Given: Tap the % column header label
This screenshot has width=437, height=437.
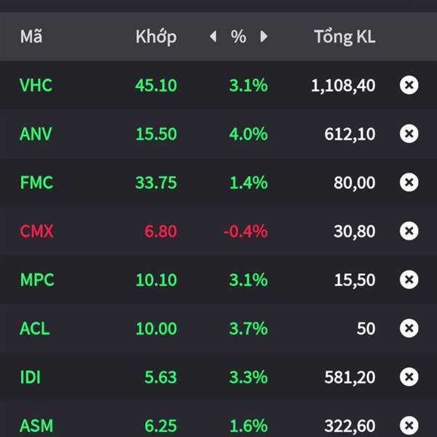Looking at the screenshot, I should pos(239,36).
